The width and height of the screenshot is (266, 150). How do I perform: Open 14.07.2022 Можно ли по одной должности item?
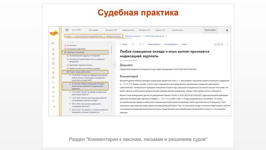89,99
